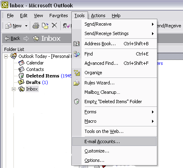Click the Delete X toolbar icon
Viewport: 183px width, 168px height.
(54, 25)
